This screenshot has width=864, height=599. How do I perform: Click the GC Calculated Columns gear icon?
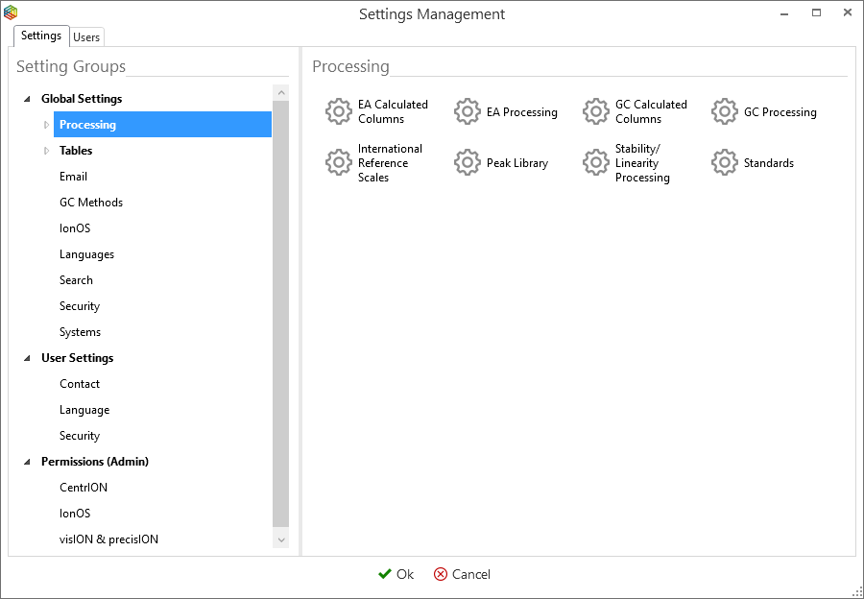596,111
